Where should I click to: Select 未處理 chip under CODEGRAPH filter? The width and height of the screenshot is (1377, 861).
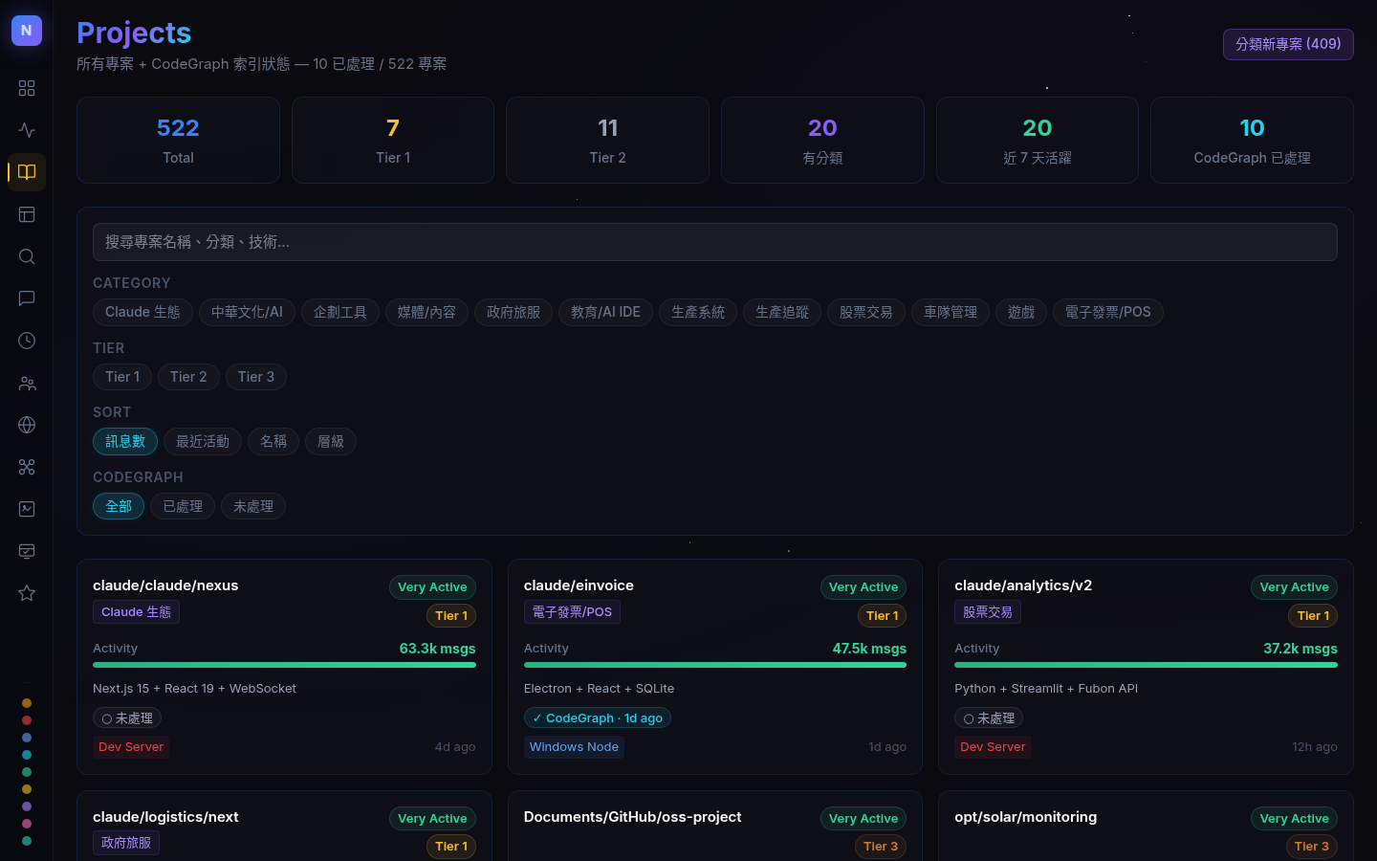click(253, 506)
